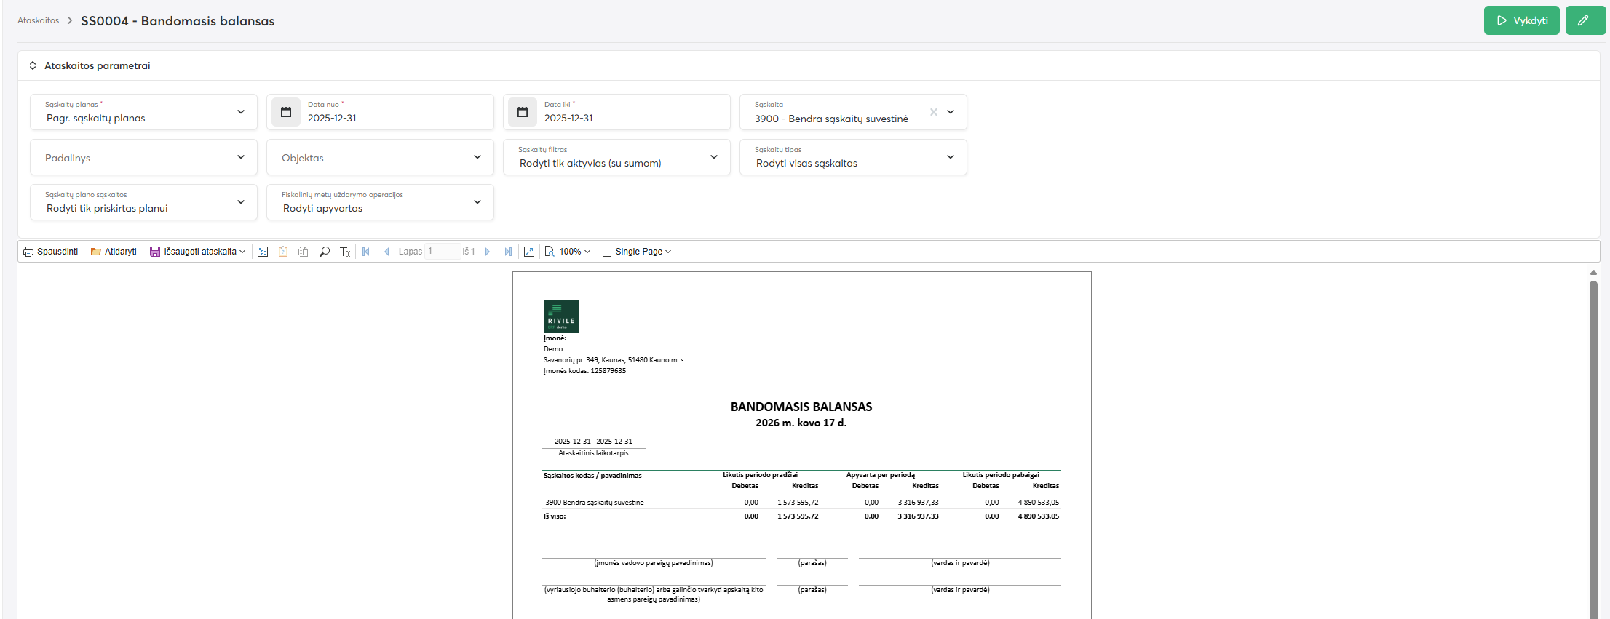Open the Išsaugoti ataskaita save menu

click(198, 252)
